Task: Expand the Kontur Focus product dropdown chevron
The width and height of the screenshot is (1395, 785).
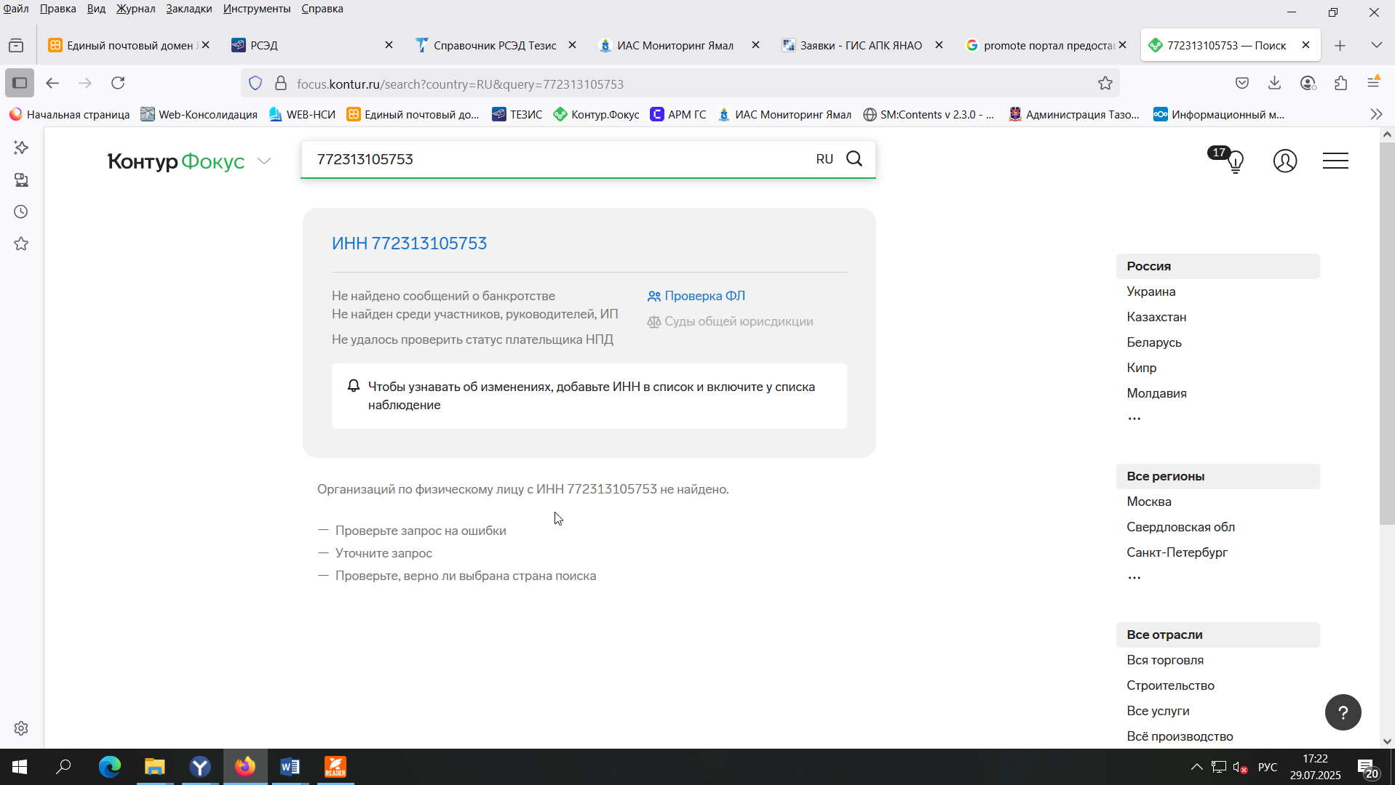Action: tap(264, 161)
